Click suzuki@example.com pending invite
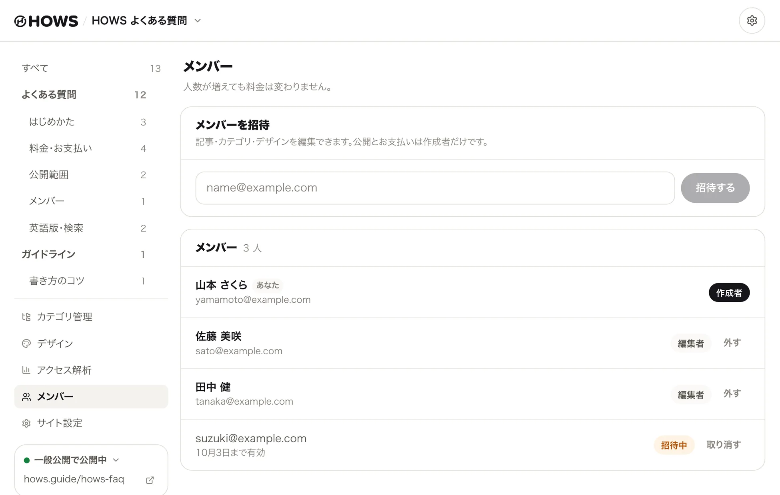The height and width of the screenshot is (495, 780). 251,438
